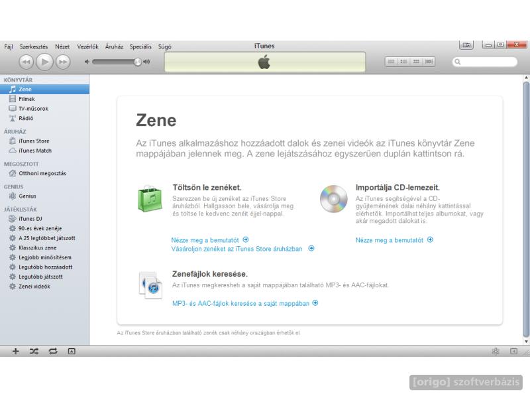This screenshot has height=398, width=530.
Task: Switch to song list view
Action: click(x=391, y=62)
